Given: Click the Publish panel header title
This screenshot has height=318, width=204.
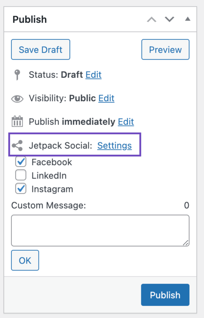Looking at the screenshot, I should pyautogui.click(x=30, y=19).
